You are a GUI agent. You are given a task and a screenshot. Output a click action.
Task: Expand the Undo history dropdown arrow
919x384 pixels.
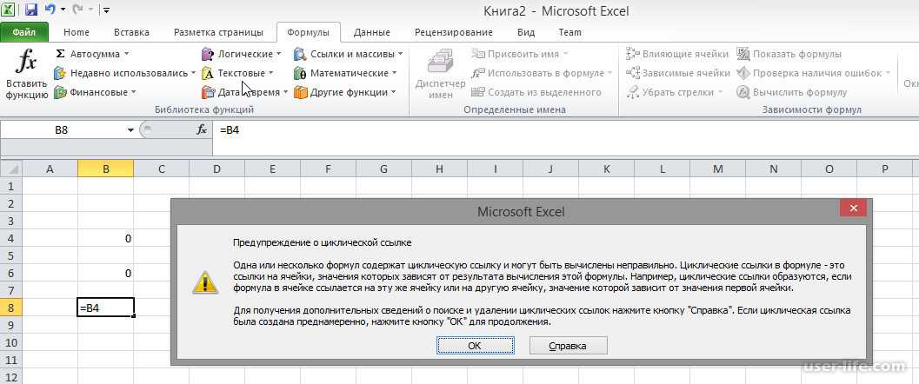click(x=62, y=10)
